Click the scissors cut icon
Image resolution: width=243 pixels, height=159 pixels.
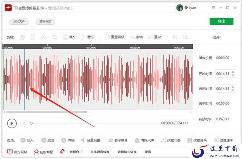(x=43, y=37)
